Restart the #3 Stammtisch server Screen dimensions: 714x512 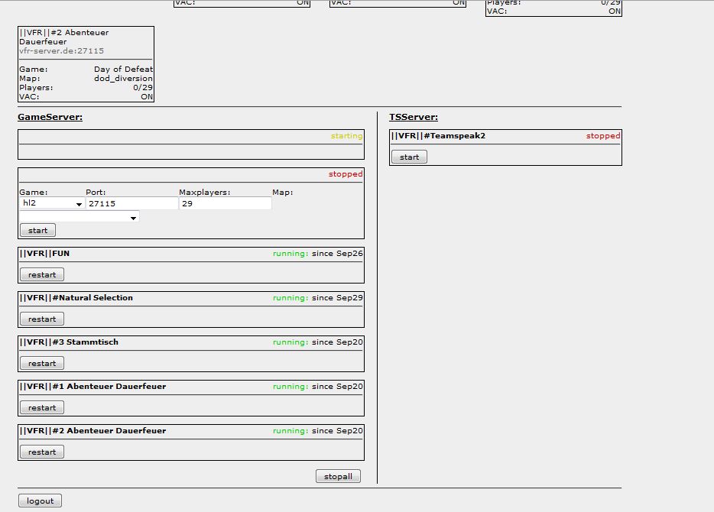(x=42, y=363)
